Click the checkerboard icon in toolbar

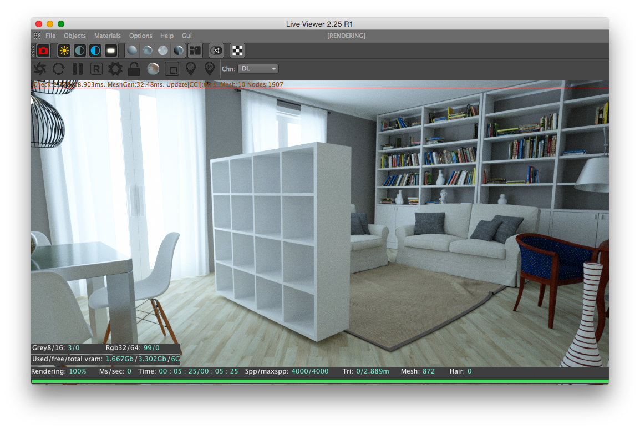237,51
